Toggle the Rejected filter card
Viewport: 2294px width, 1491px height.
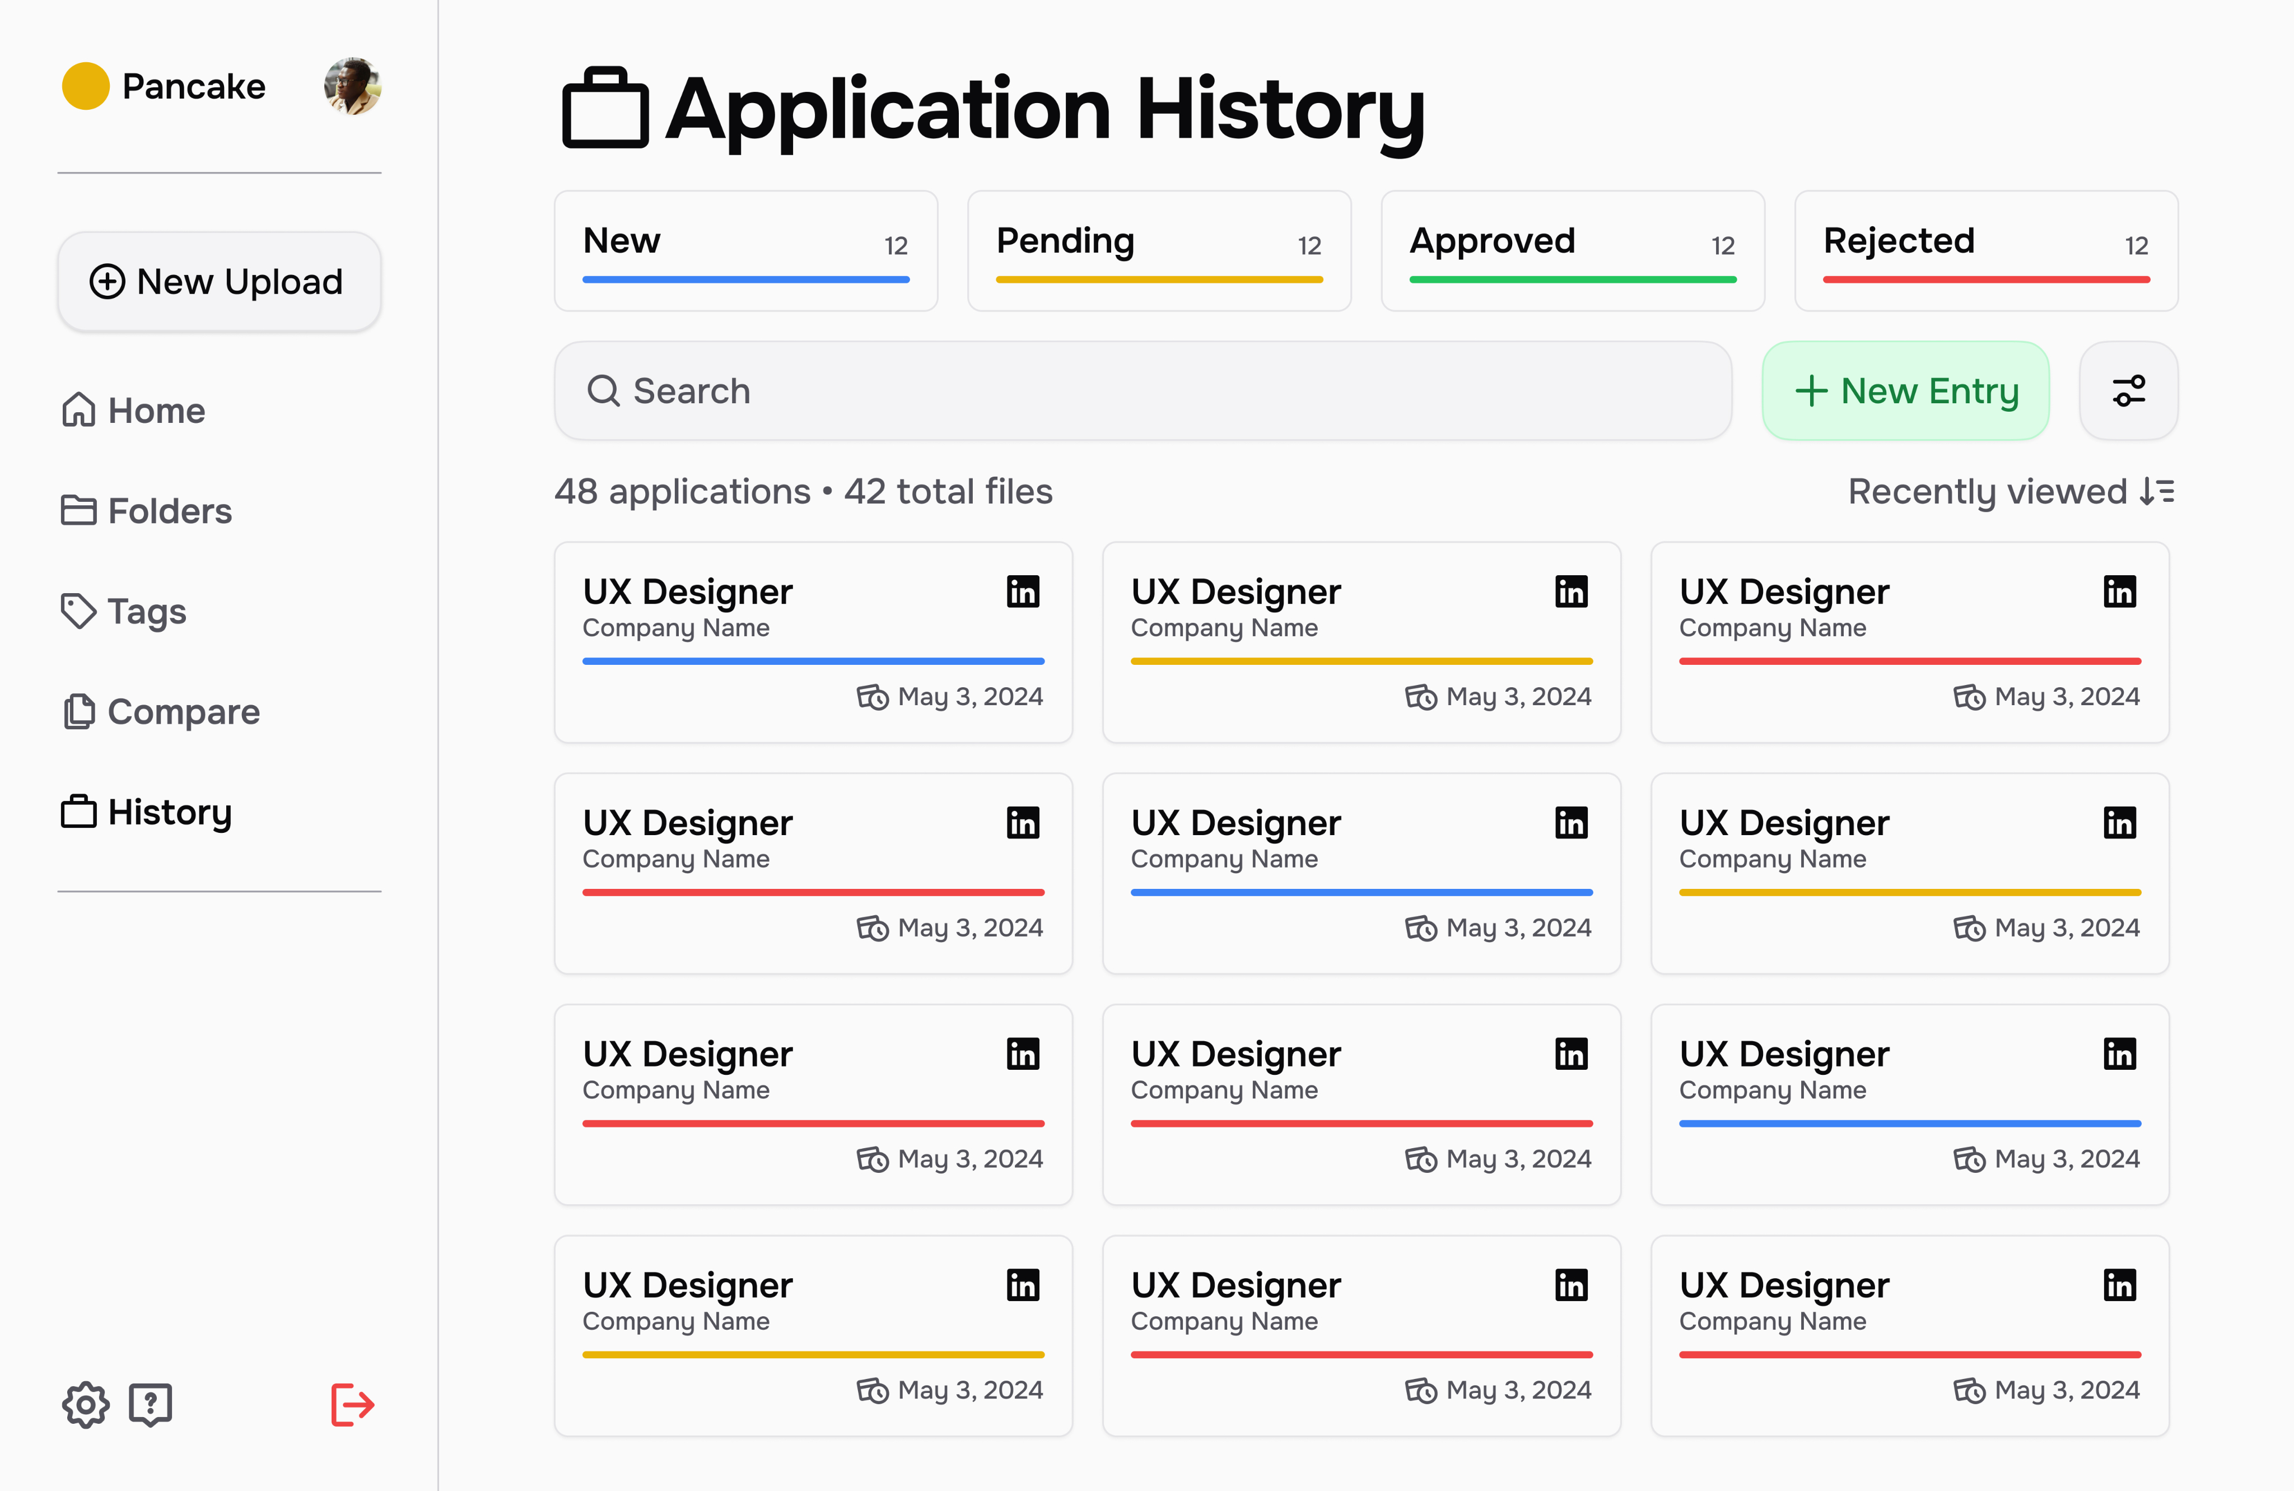(1985, 250)
